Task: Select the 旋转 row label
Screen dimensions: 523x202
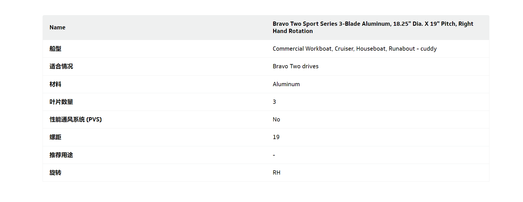Action: [55, 173]
